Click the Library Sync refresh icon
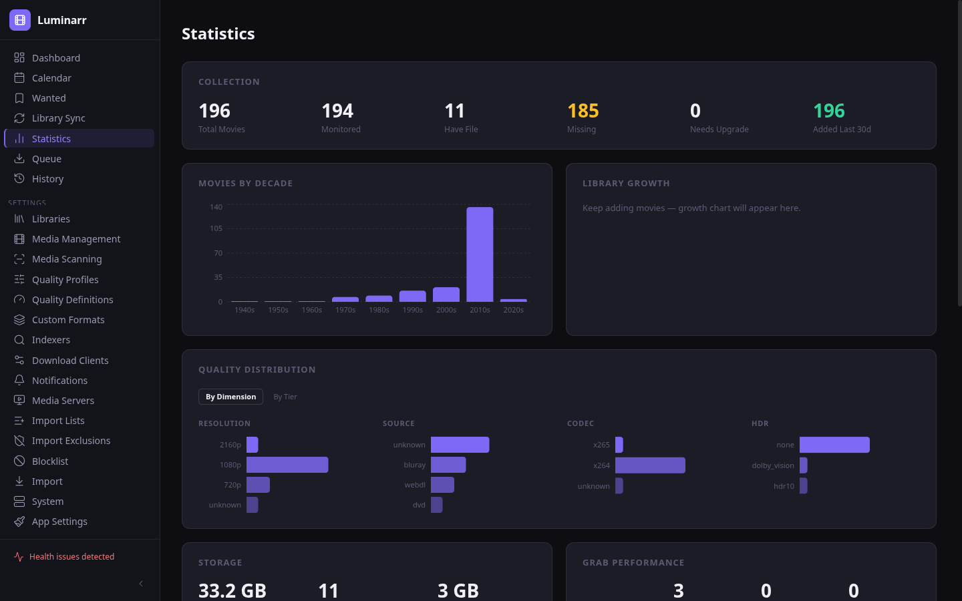 [19, 118]
